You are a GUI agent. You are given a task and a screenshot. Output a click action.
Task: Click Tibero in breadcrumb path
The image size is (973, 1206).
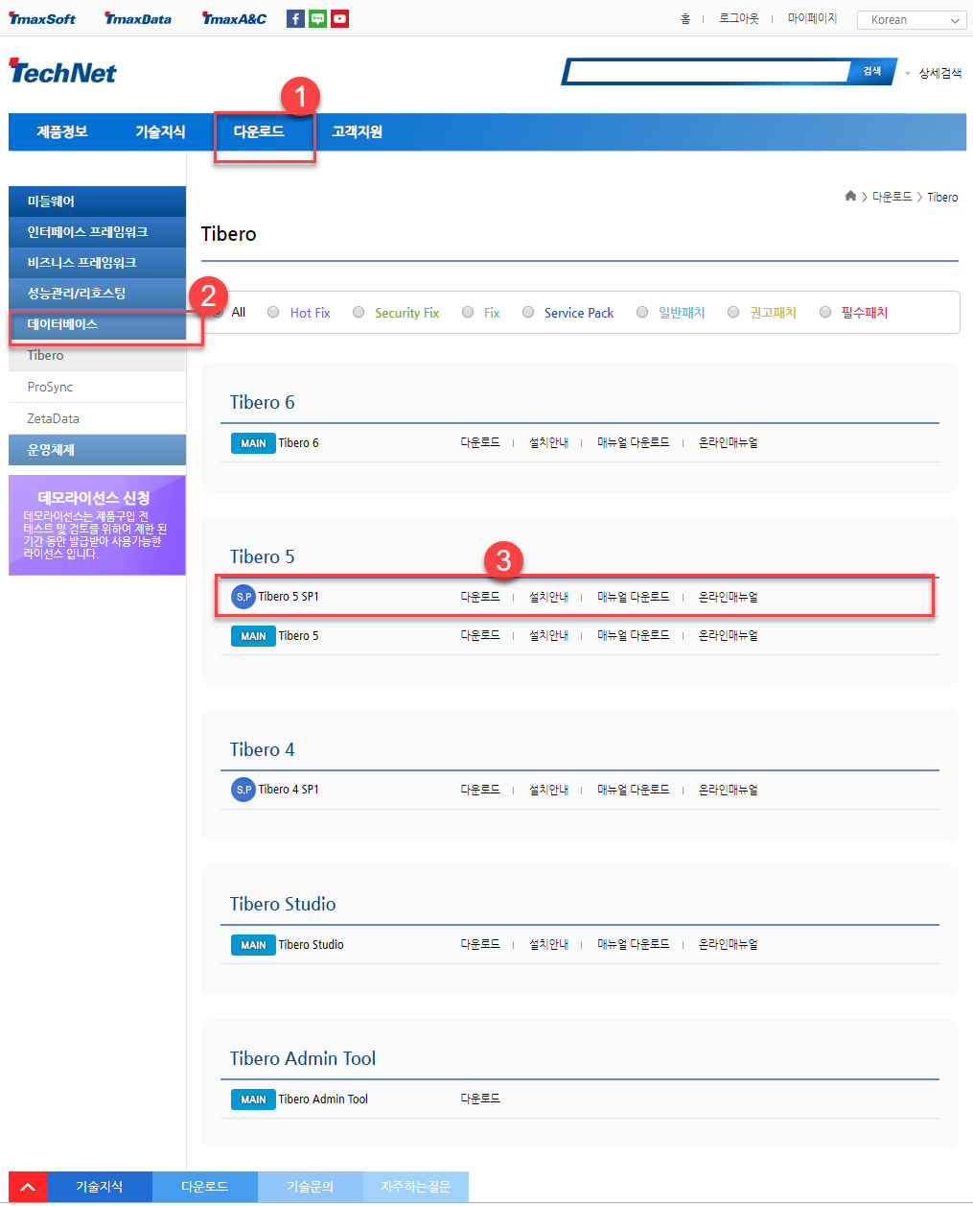942,197
